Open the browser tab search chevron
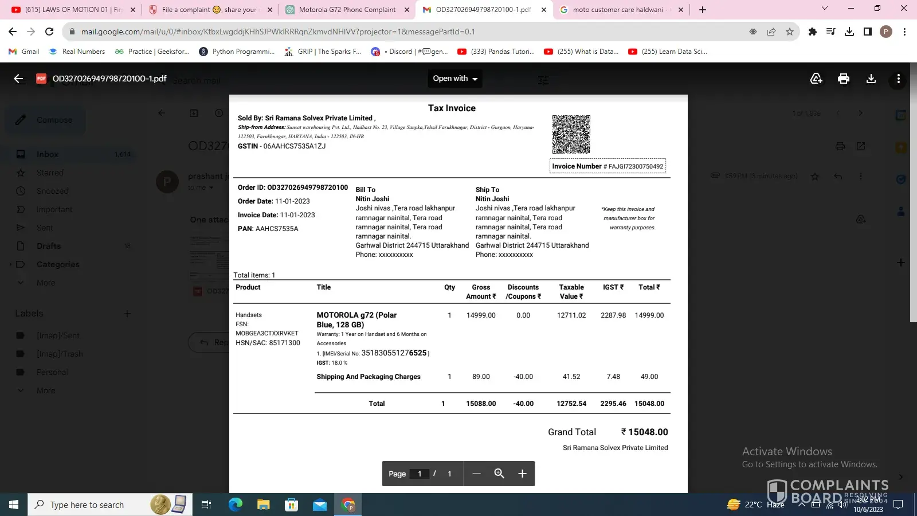917x516 pixels. pyautogui.click(x=825, y=9)
